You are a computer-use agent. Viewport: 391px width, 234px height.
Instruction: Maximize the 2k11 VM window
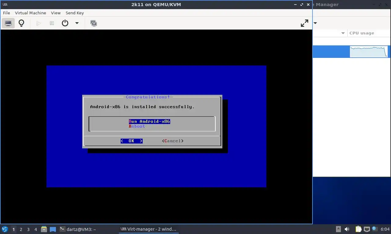302,5
